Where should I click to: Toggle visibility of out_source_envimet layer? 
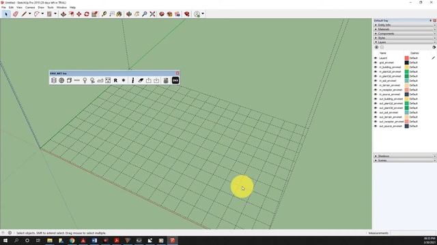tap(376, 126)
